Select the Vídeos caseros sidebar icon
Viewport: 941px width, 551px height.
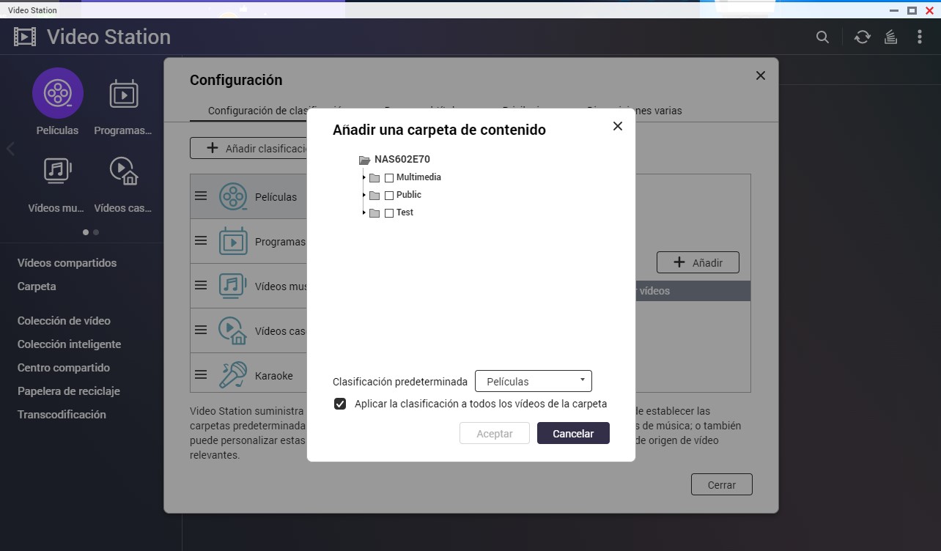click(x=124, y=170)
